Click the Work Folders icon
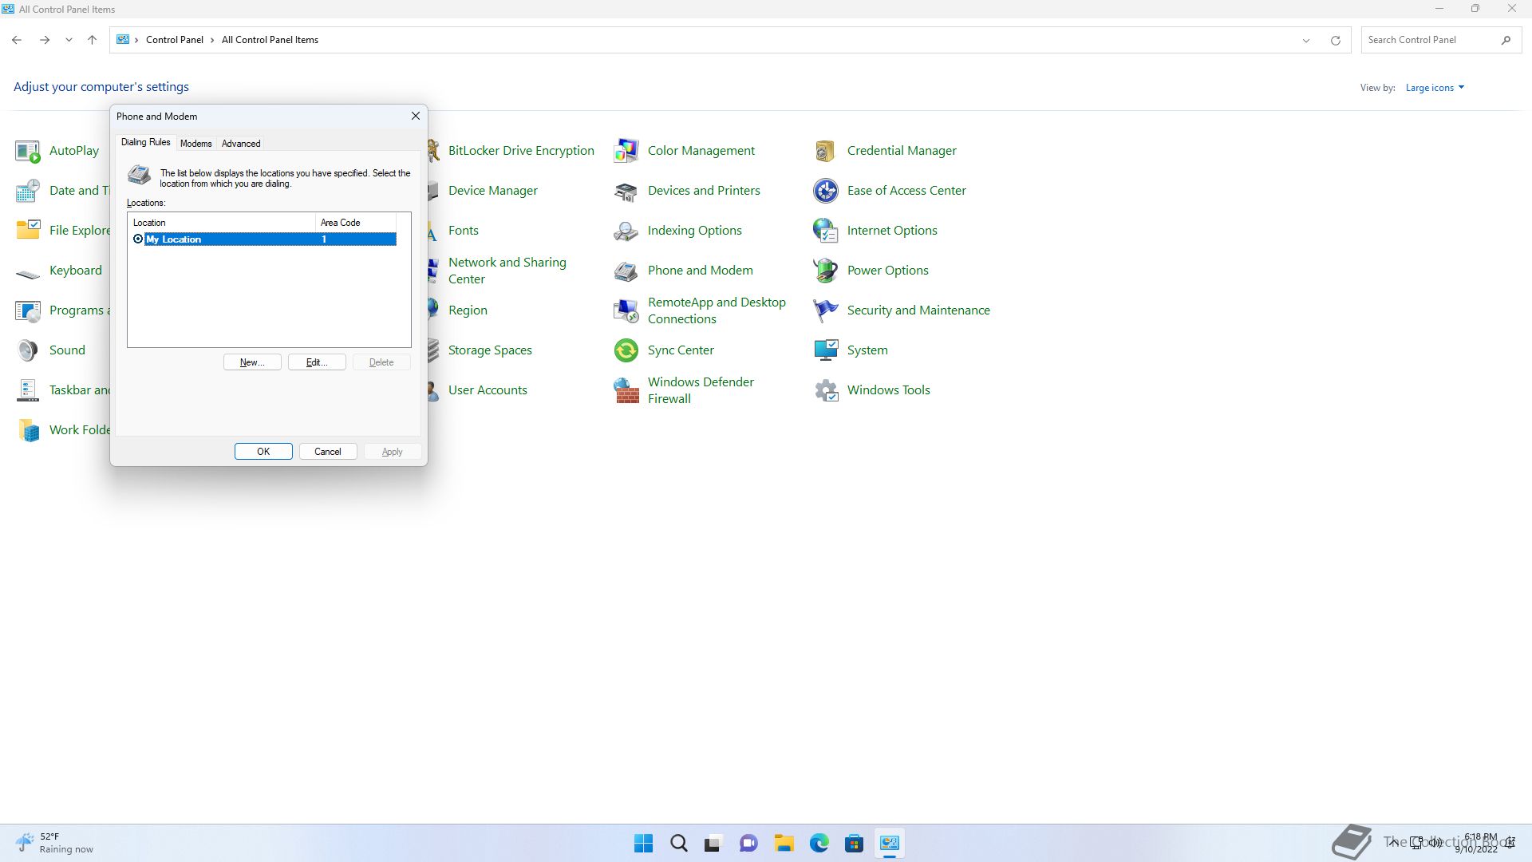The width and height of the screenshot is (1532, 862). 28,430
